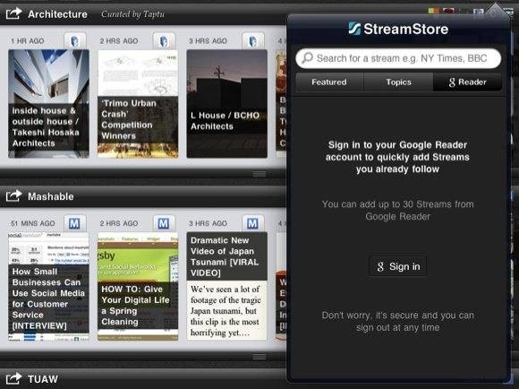Tap the share icon beside Architecture
519x389 pixels.
13,13
